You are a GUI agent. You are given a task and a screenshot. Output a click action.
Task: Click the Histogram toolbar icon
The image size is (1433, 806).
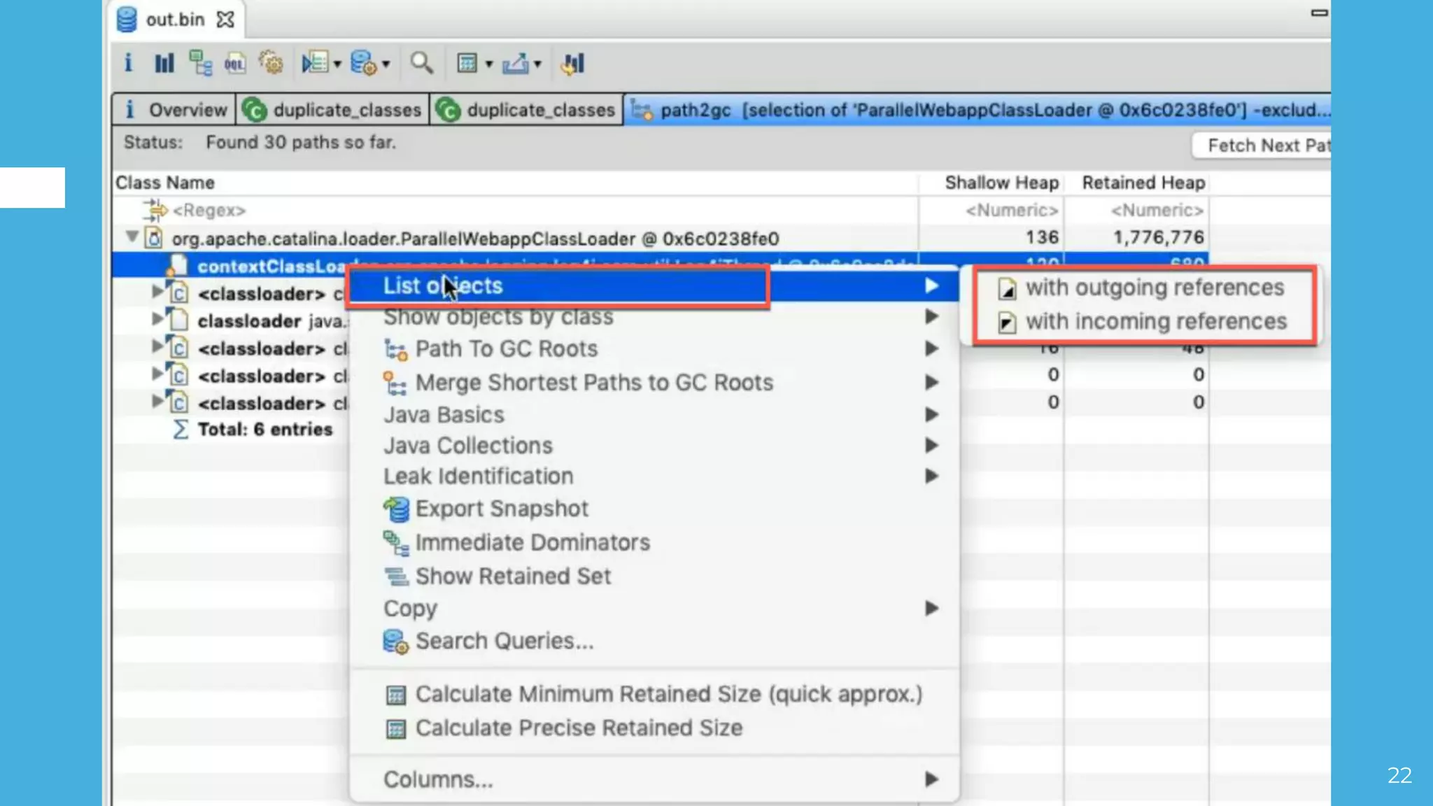(x=164, y=64)
